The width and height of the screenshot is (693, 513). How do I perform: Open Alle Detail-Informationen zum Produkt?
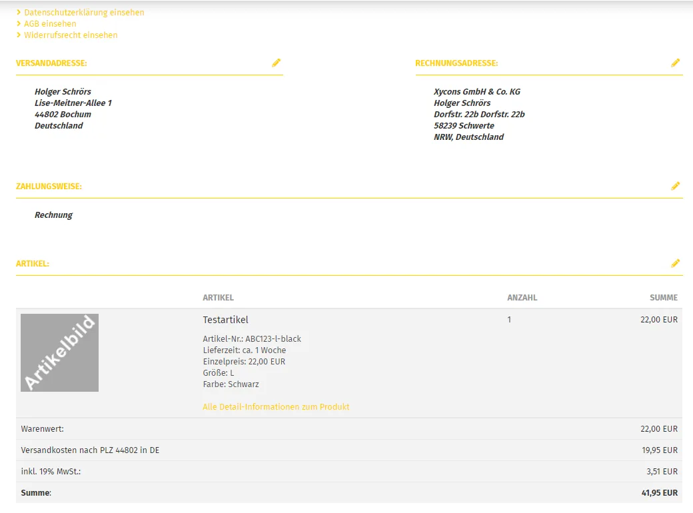[276, 406]
